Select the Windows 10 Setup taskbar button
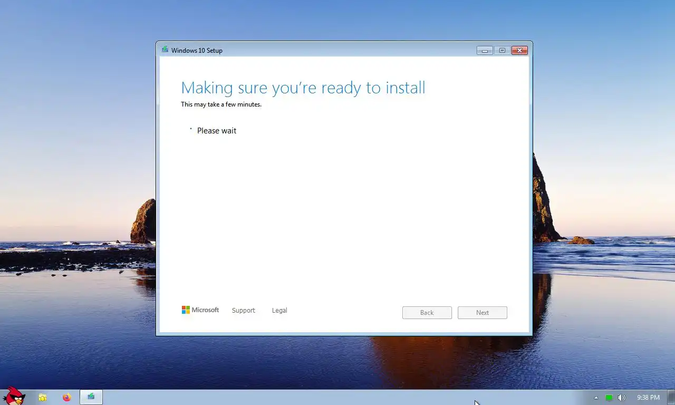Screen dimensions: 675x405 91,397
